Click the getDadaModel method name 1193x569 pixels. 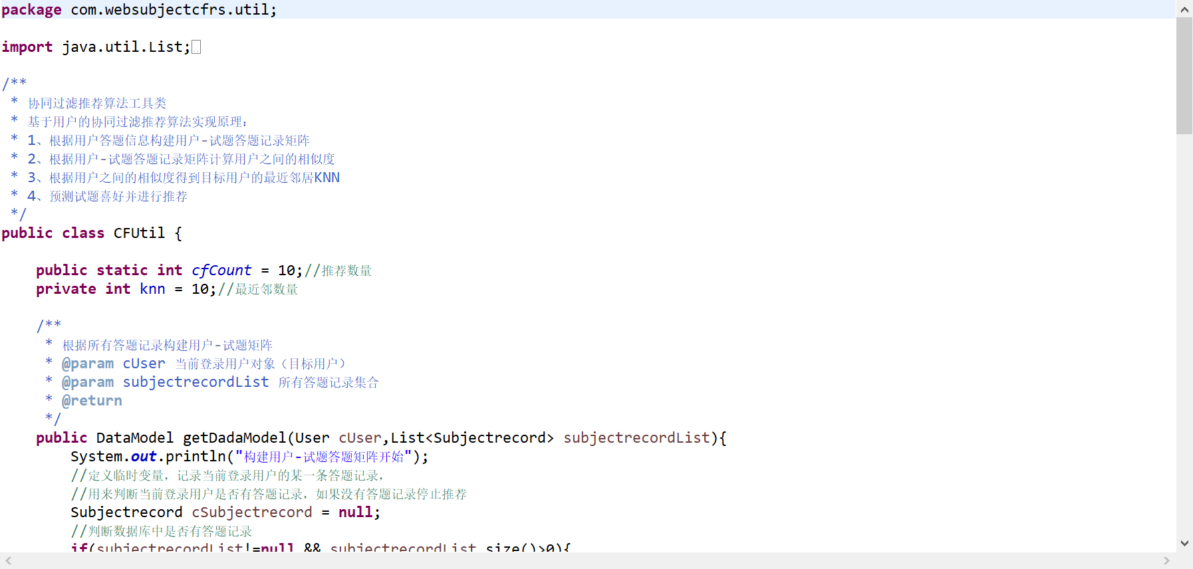pyautogui.click(x=234, y=438)
